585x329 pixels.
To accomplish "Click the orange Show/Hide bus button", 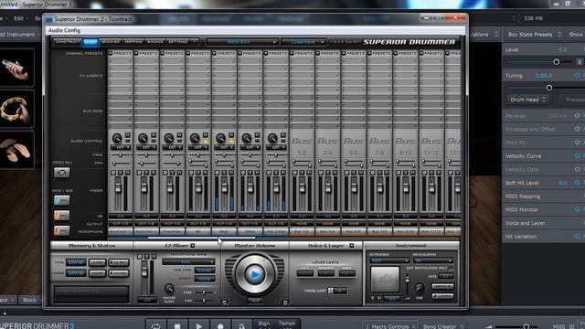I will [61, 216].
